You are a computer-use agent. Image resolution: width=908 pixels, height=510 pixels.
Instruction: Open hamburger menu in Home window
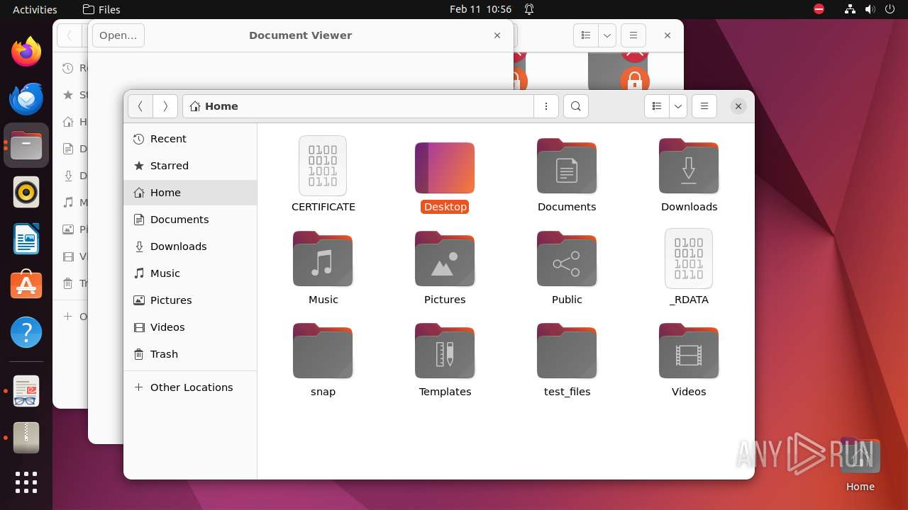(704, 106)
